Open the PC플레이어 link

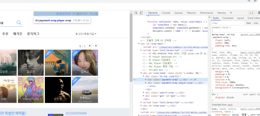(x=80, y=14)
